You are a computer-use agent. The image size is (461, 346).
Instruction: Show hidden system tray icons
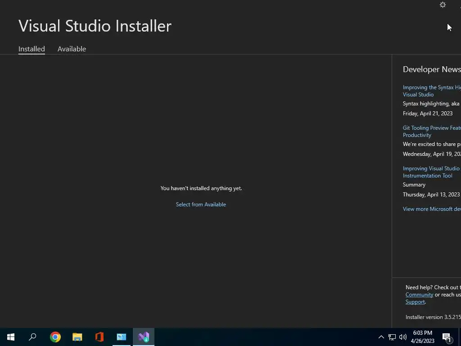[x=381, y=337]
